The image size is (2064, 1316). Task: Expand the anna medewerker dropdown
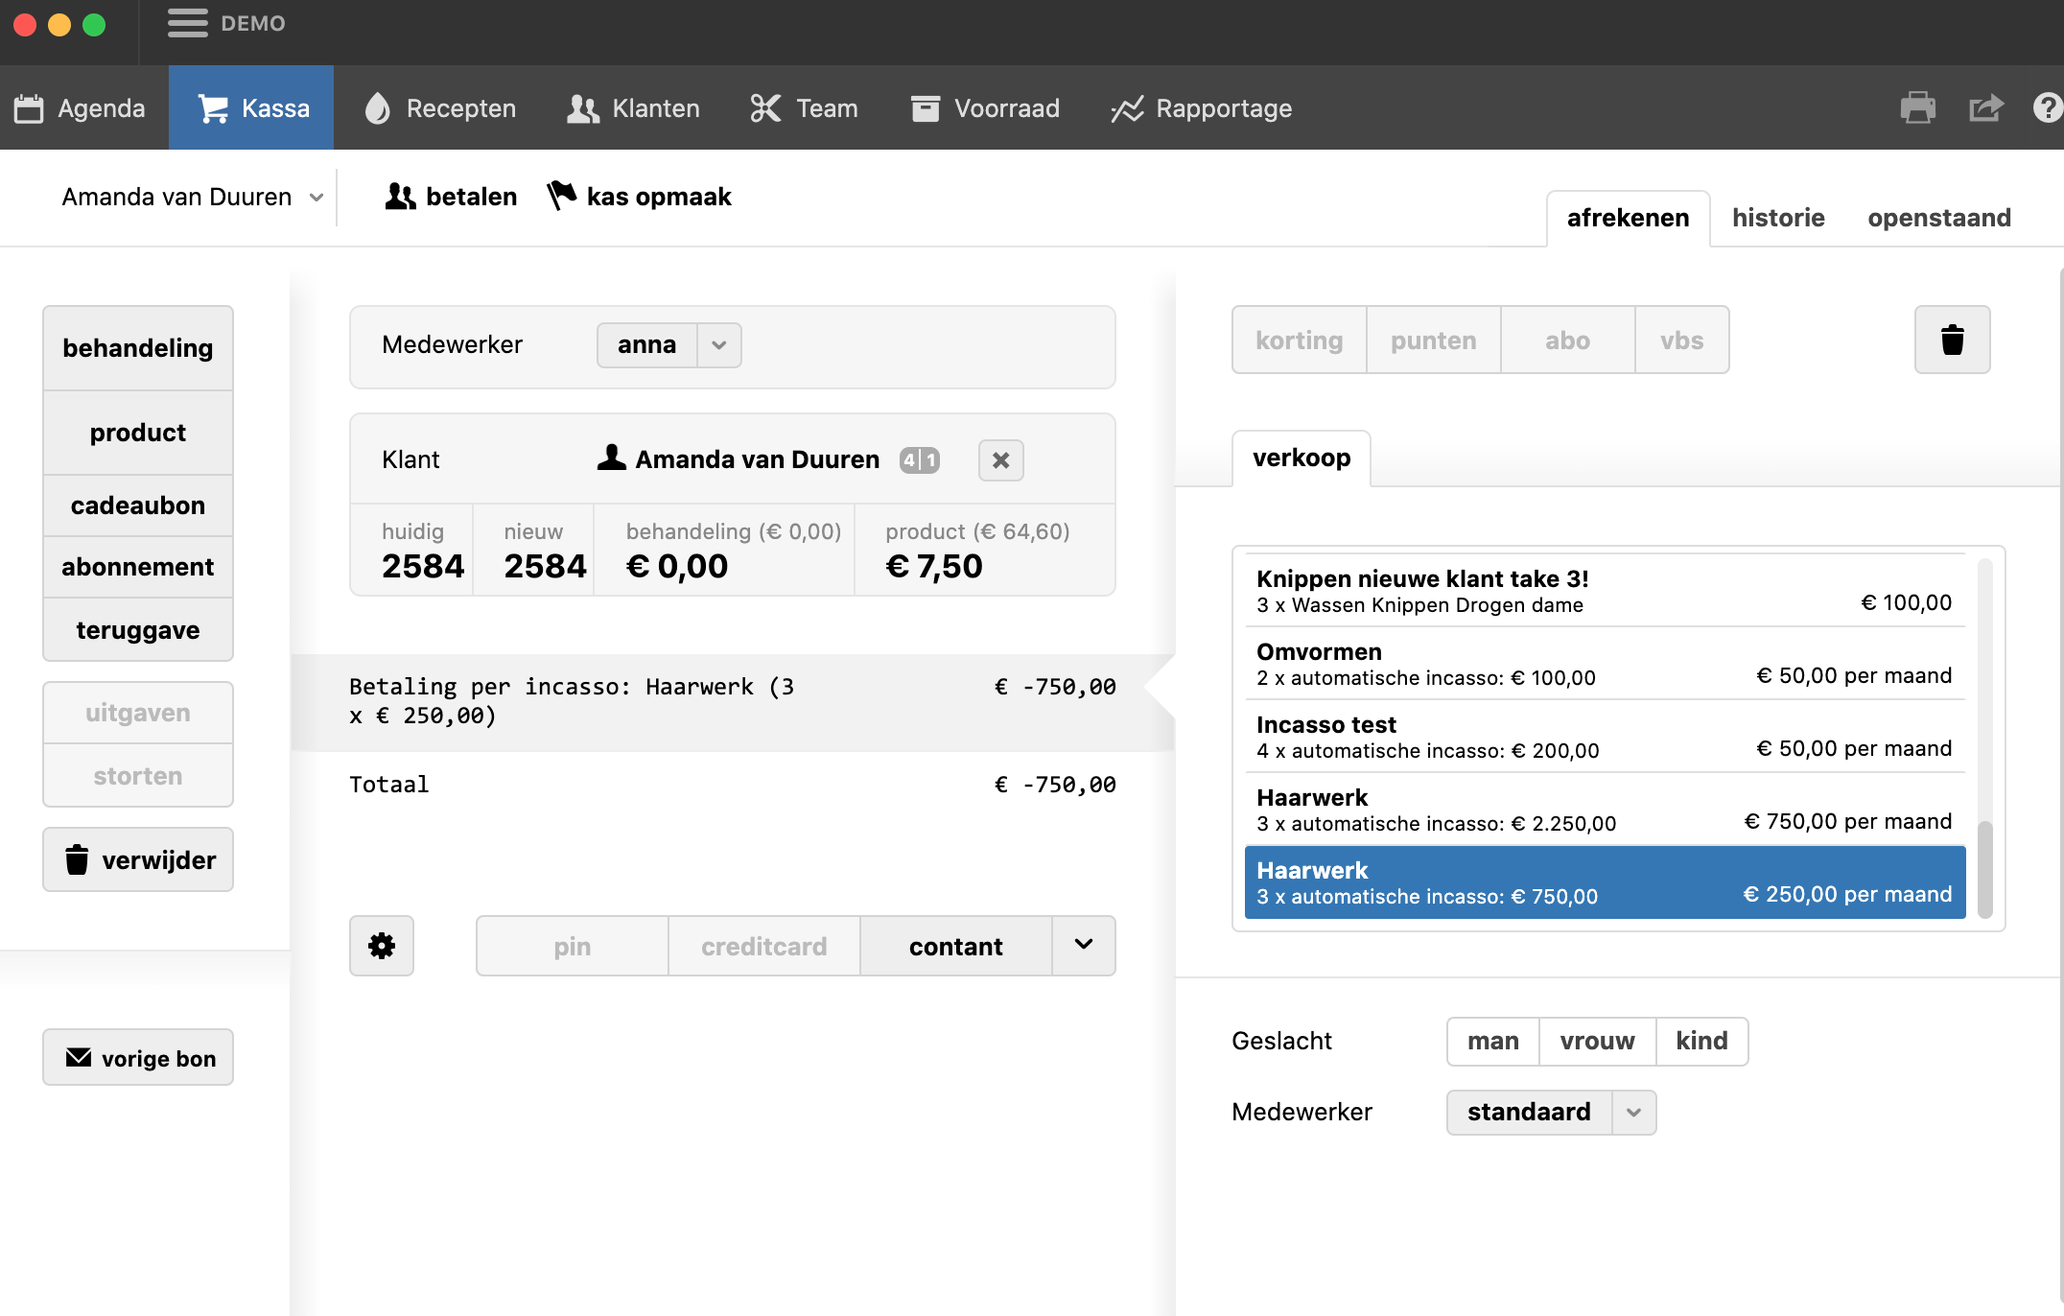[718, 345]
